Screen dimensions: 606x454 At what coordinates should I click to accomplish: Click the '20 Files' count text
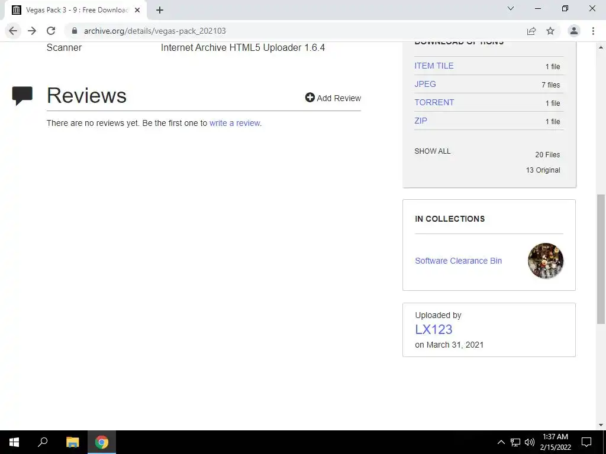point(547,155)
